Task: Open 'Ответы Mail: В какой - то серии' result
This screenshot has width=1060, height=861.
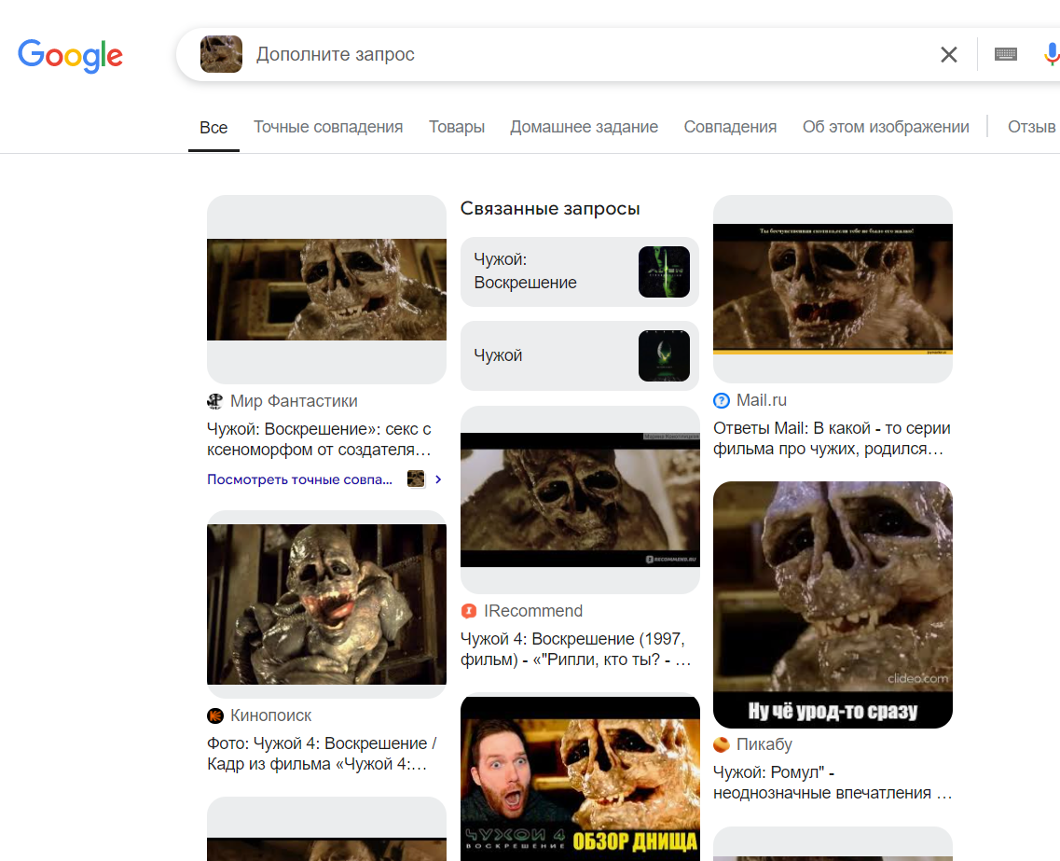Action: point(832,438)
